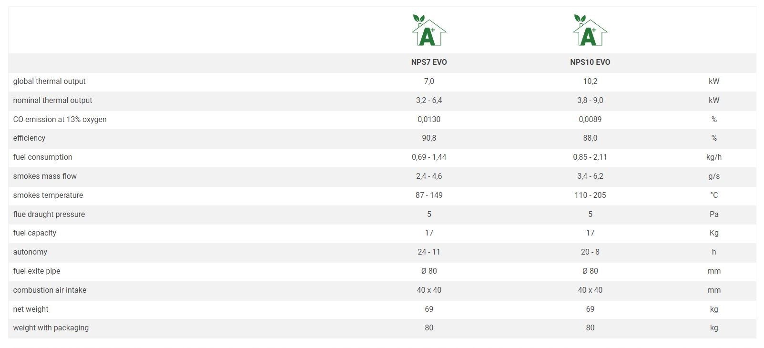Click the nominal thermal output row label

[52, 100]
